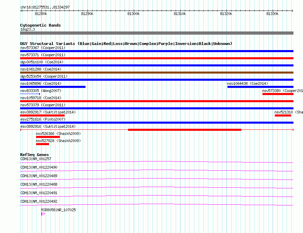
Task: Select the CDH13|NM_001220490 transcript label
Action: point(39,167)
